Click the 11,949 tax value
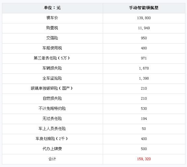The height and width of the screenshot is (167, 187). [144, 28]
